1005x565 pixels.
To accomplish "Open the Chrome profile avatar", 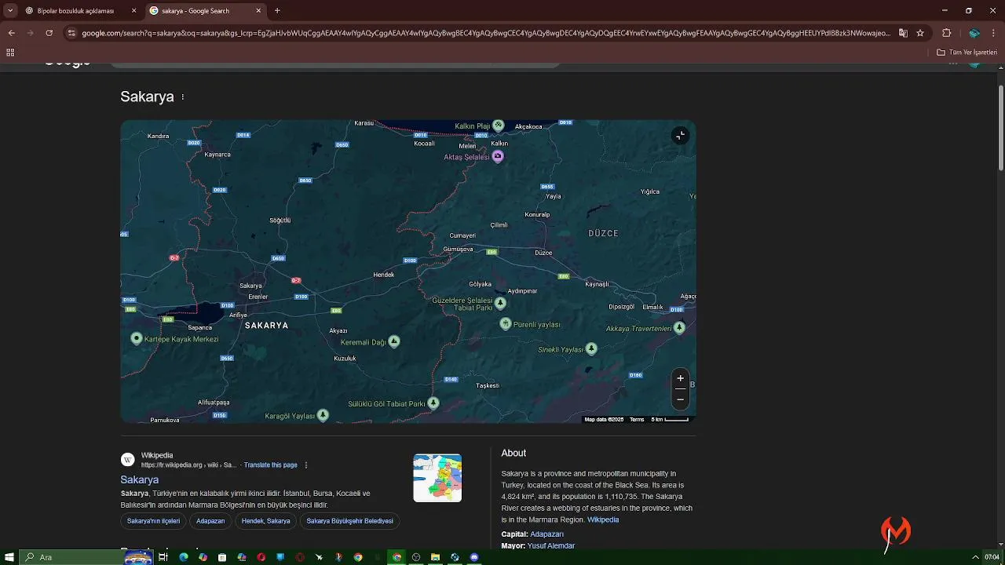I will [x=974, y=33].
